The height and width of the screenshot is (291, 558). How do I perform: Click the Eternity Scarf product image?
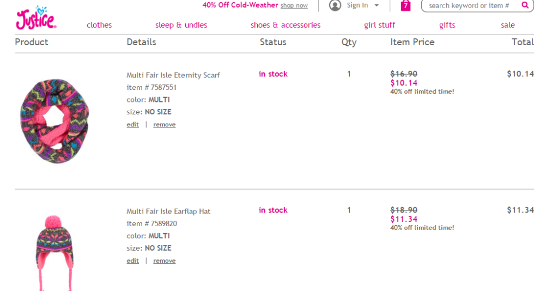[54, 120]
